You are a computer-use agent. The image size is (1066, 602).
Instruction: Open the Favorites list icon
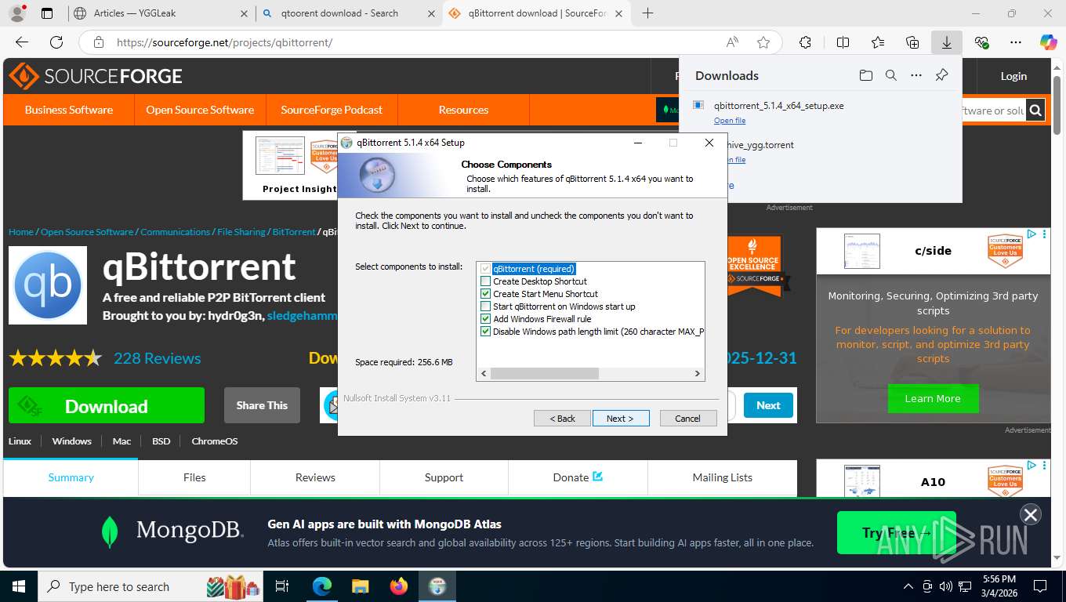[x=878, y=42]
